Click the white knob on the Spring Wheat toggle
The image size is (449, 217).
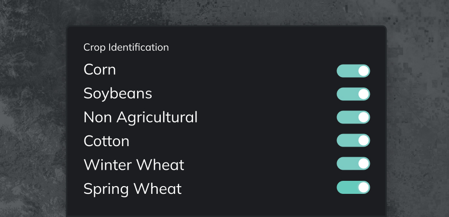[x=364, y=188]
